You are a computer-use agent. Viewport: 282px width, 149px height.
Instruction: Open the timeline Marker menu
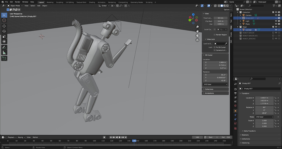pos(35,137)
